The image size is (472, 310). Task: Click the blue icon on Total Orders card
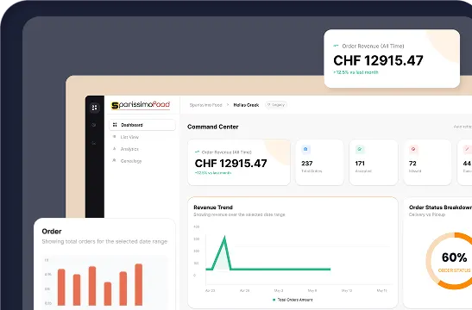tap(305, 149)
